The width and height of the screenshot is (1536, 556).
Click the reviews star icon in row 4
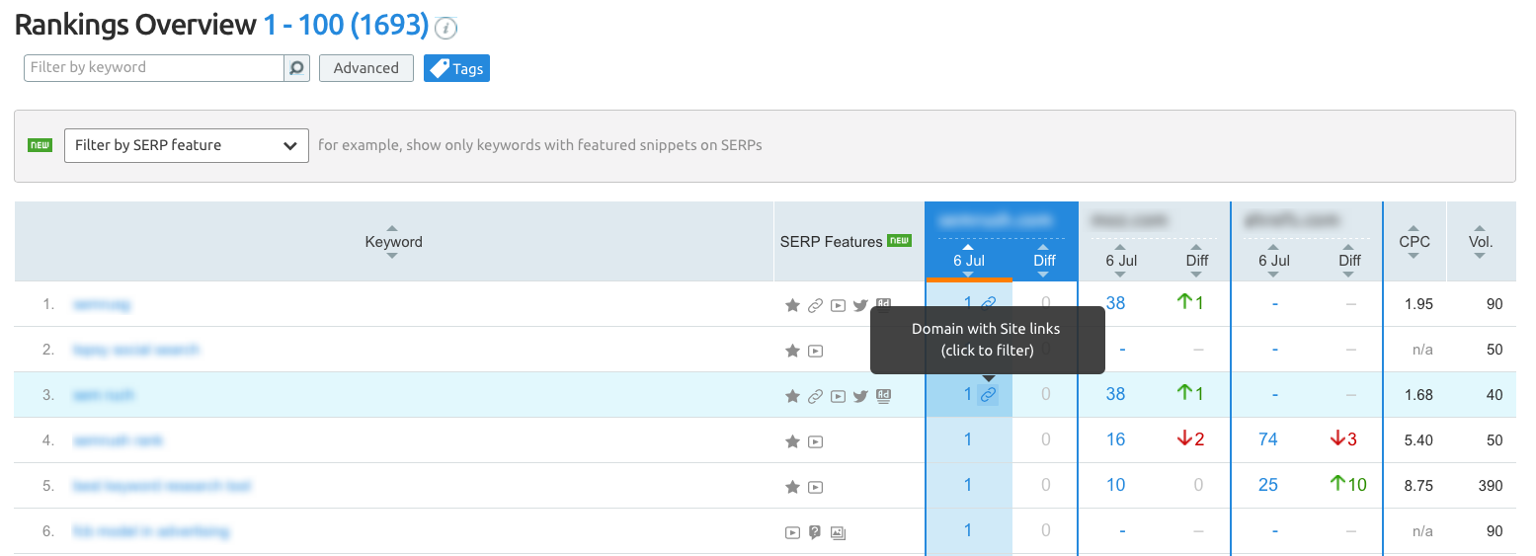(x=792, y=441)
